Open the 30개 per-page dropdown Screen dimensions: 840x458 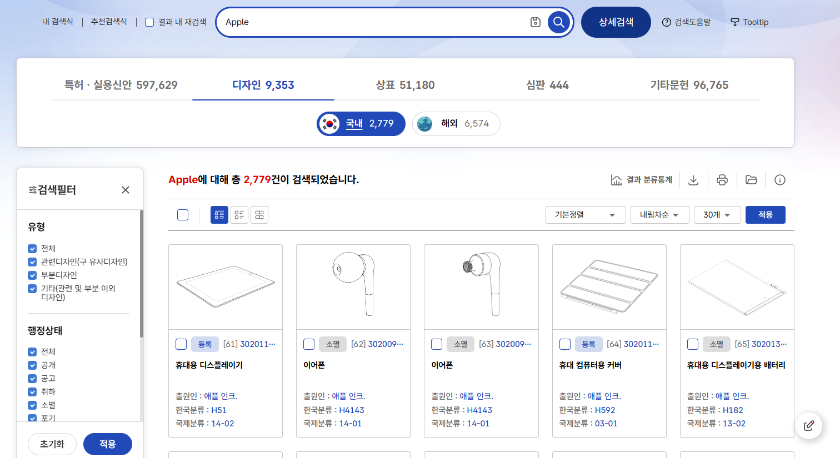point(717,215)
